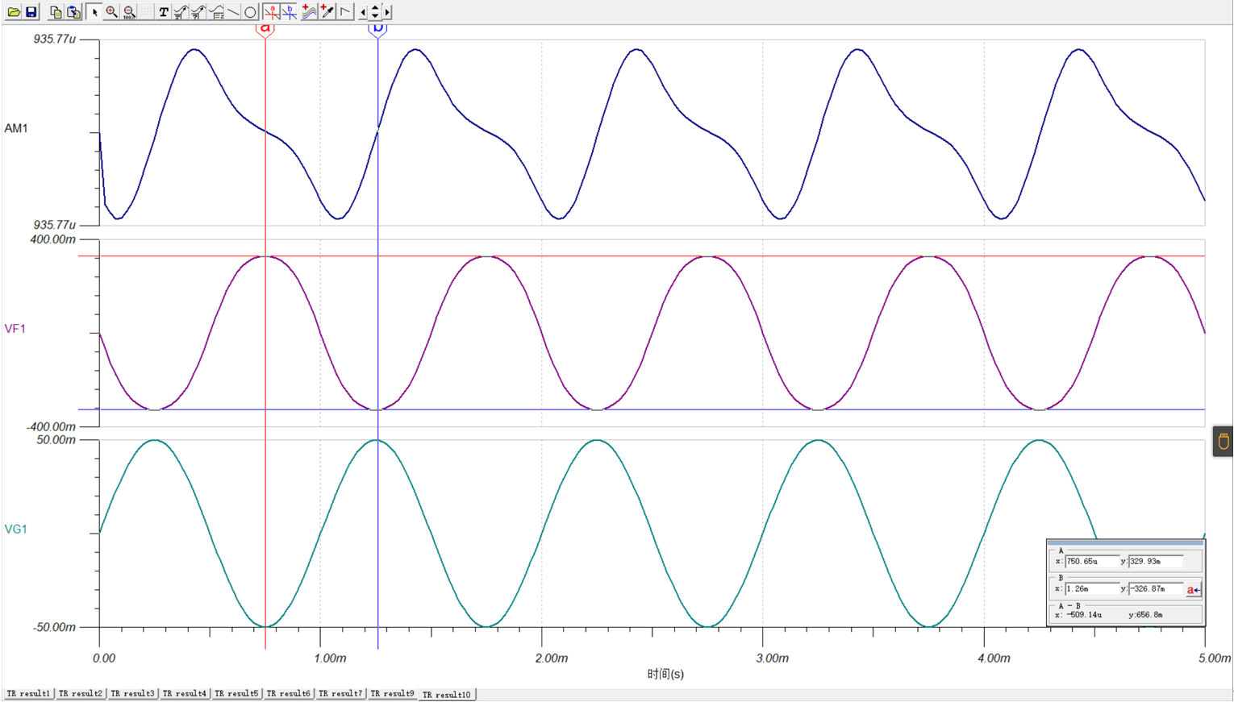Open a file with the folder icon
This screenshot has height=702, width=1234.
13,11
